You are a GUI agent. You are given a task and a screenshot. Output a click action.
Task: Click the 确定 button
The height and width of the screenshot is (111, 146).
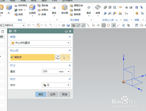[x=41, y=94]
